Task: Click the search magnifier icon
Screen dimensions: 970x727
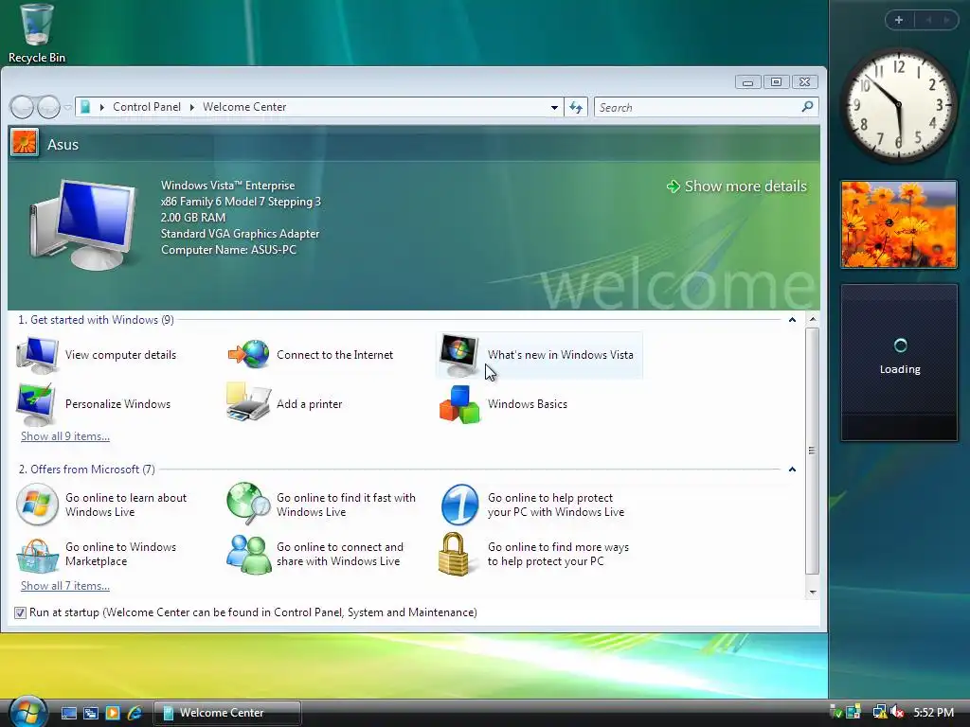Action: pyautogui.click(x=807, y=107)
